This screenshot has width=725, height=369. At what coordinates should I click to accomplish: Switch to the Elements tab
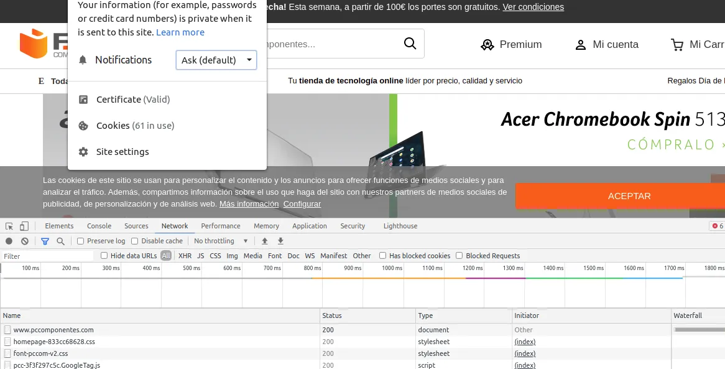[x=59, y=226]
